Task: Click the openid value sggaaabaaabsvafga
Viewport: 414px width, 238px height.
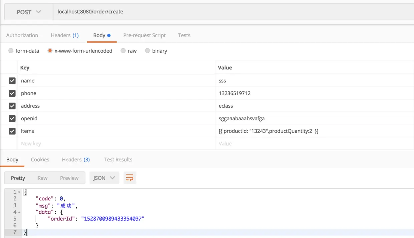Action: 242,118
